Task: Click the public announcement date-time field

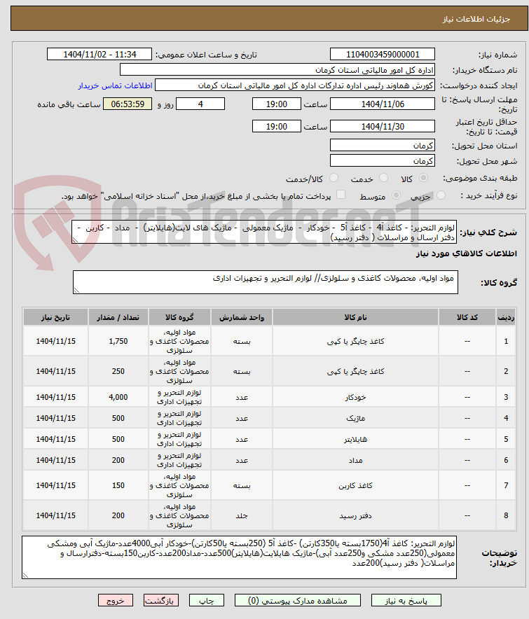Action: pos(99,54)
